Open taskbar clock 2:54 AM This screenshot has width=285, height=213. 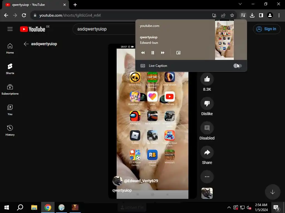click(261, 207)
